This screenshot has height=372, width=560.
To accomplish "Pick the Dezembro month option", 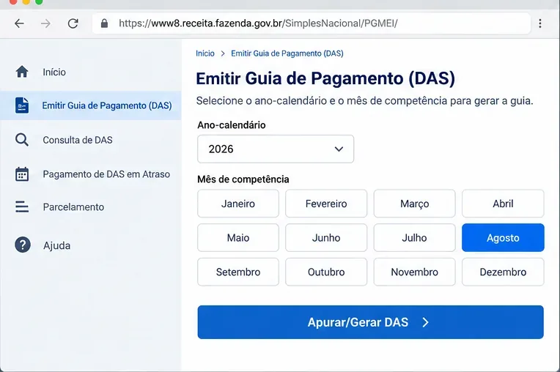I will [x=503, y=272].
